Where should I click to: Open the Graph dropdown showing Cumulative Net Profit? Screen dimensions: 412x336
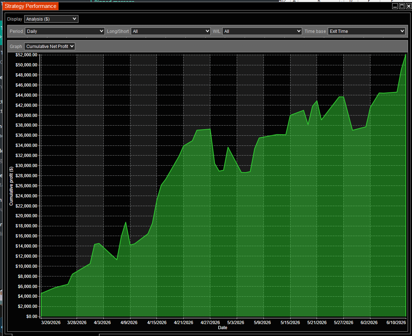click(50, 47)
